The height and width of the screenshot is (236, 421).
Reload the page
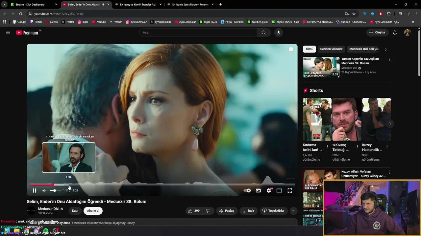(x=20, y=14)
